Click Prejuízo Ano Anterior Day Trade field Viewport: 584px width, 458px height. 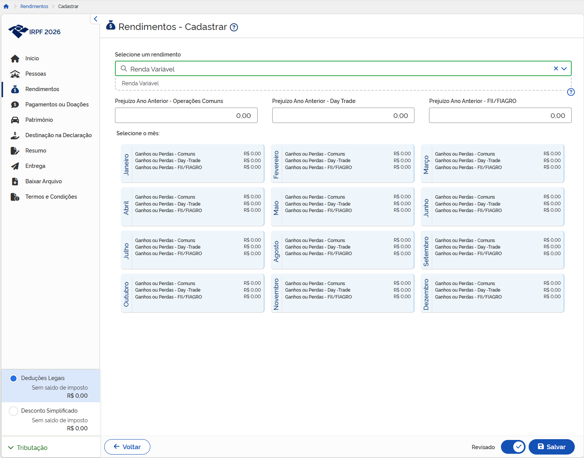tap(343, 115)
